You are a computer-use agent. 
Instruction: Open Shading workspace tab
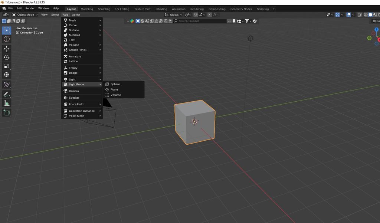tap(162, 9)
